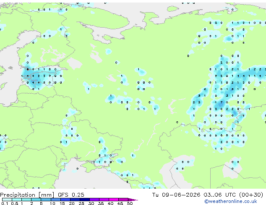Click the '(00+30)' forecast offset text
Viewport: 266px width, 205px height.
click(251, 195)
